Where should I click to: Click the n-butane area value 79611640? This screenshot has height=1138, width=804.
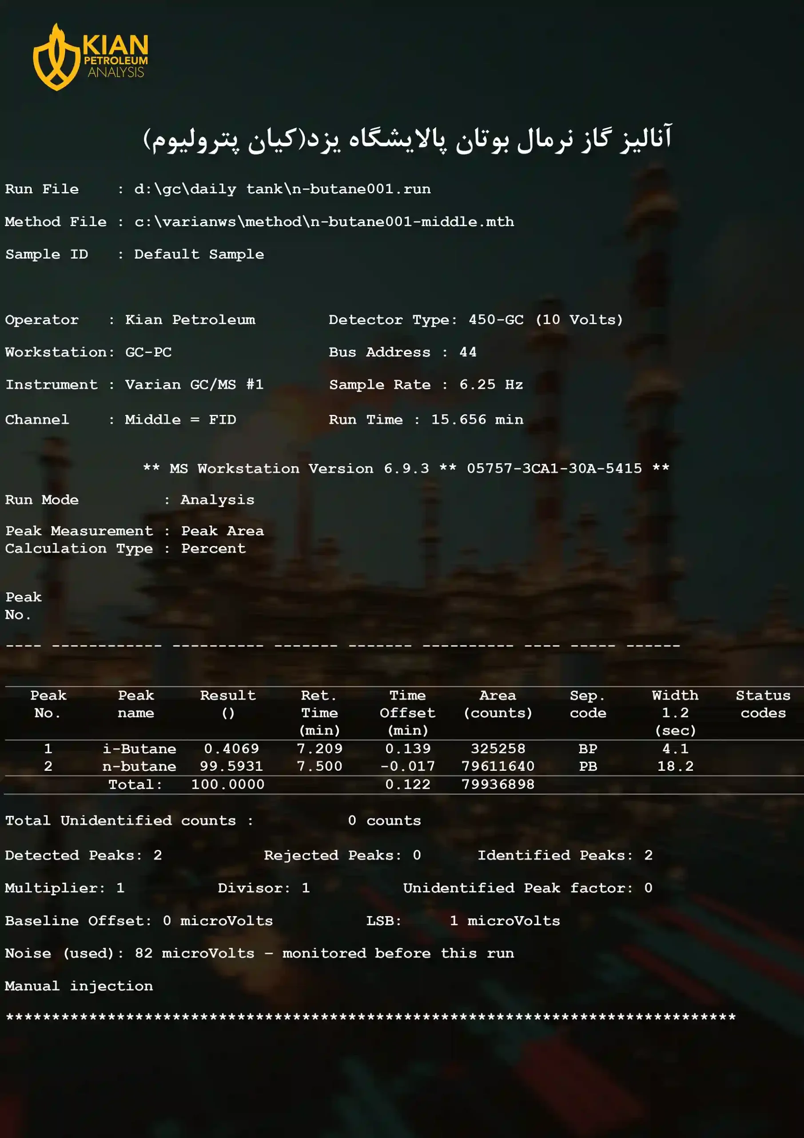tap(498, 766)
